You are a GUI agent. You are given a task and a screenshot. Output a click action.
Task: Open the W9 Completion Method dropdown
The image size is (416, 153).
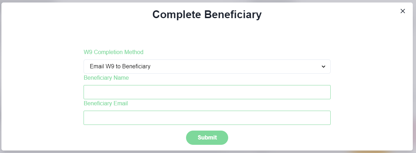207,67
